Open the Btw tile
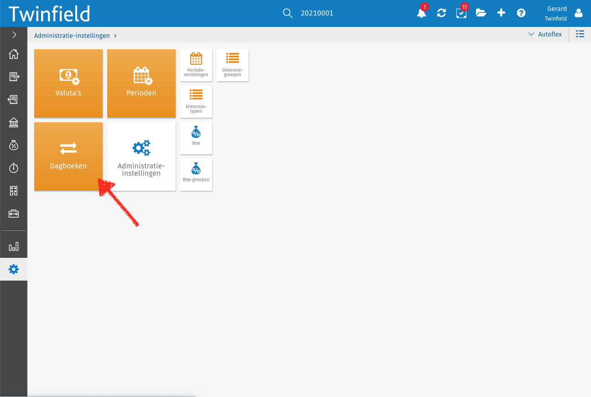This screenshot has width=591, height=397. click(x=196, y=138)
